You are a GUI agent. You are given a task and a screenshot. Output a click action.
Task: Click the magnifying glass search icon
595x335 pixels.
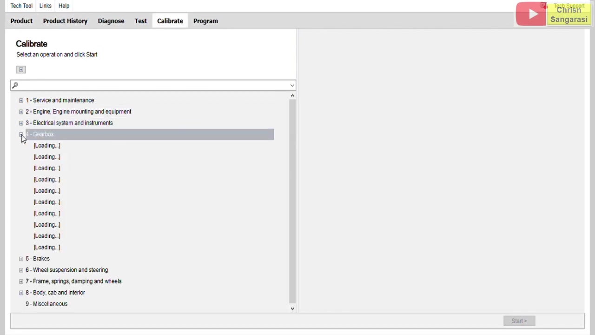pyautogui.click(x=15, y=85)
